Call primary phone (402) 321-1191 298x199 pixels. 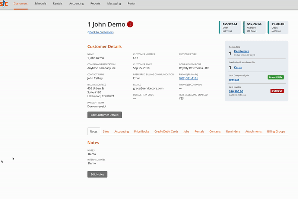[188, 78]
